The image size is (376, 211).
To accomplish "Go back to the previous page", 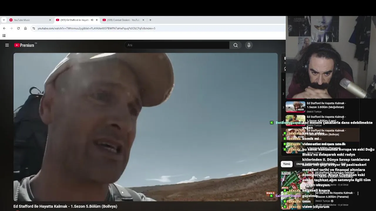I will point(4,28).
